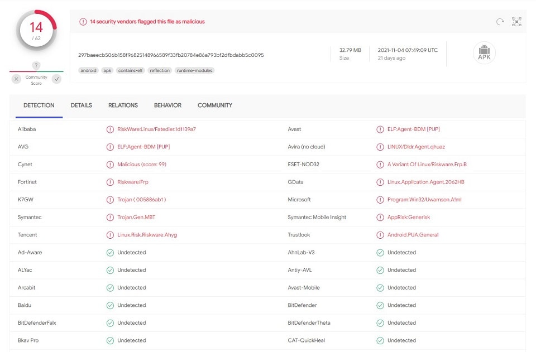
Task: Click warning icon in Fortinet row
Action: 110,182
